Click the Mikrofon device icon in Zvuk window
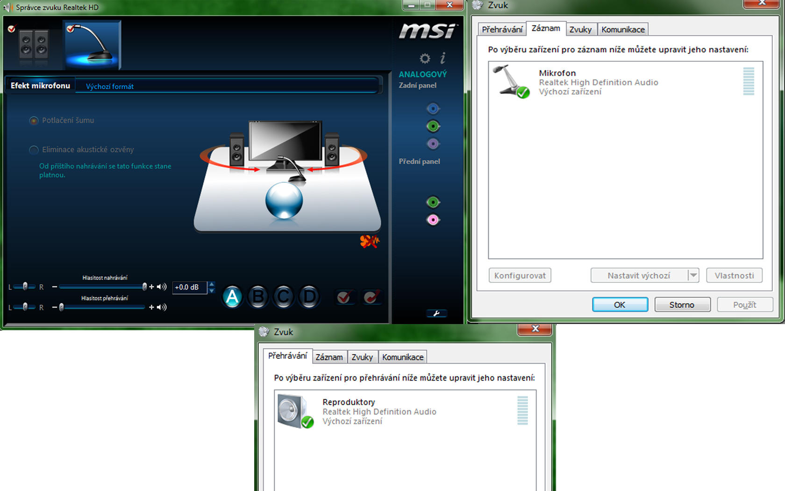The image size is (785, 491). coord(511,81)
